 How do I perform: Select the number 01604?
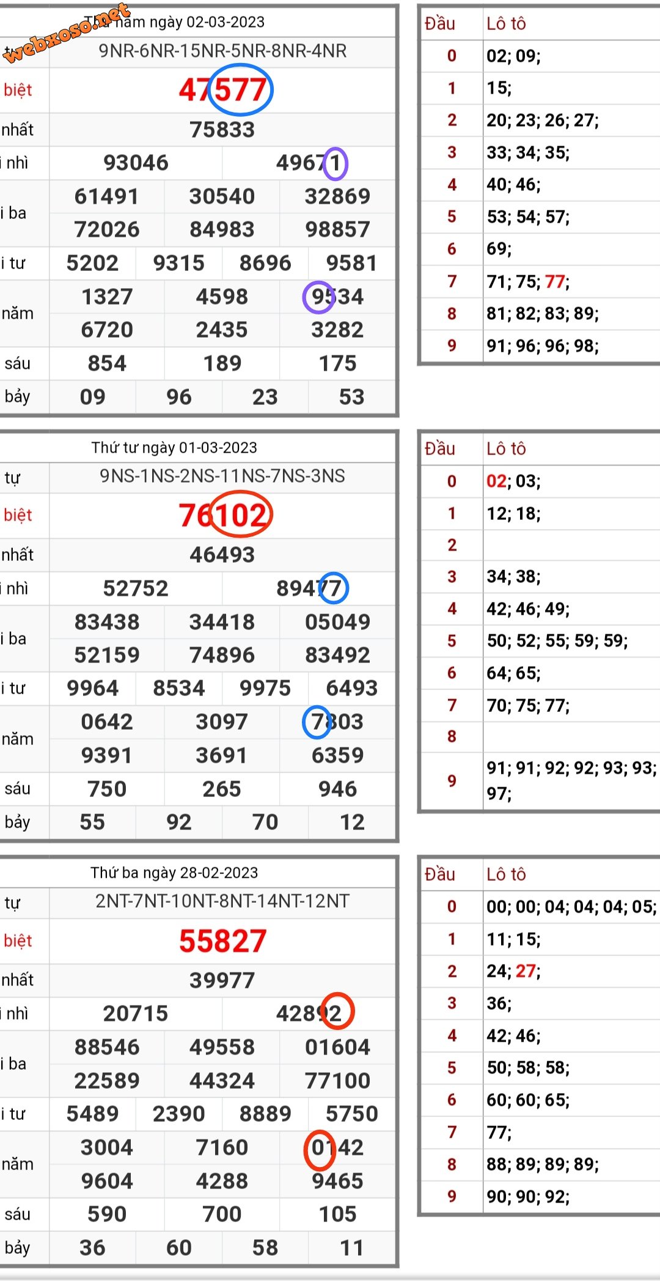click(337, 1047)
